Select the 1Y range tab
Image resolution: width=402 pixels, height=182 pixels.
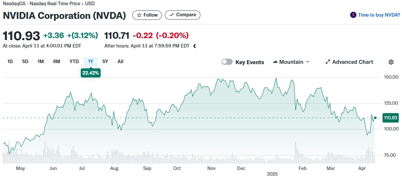click(x=91, y=62)
